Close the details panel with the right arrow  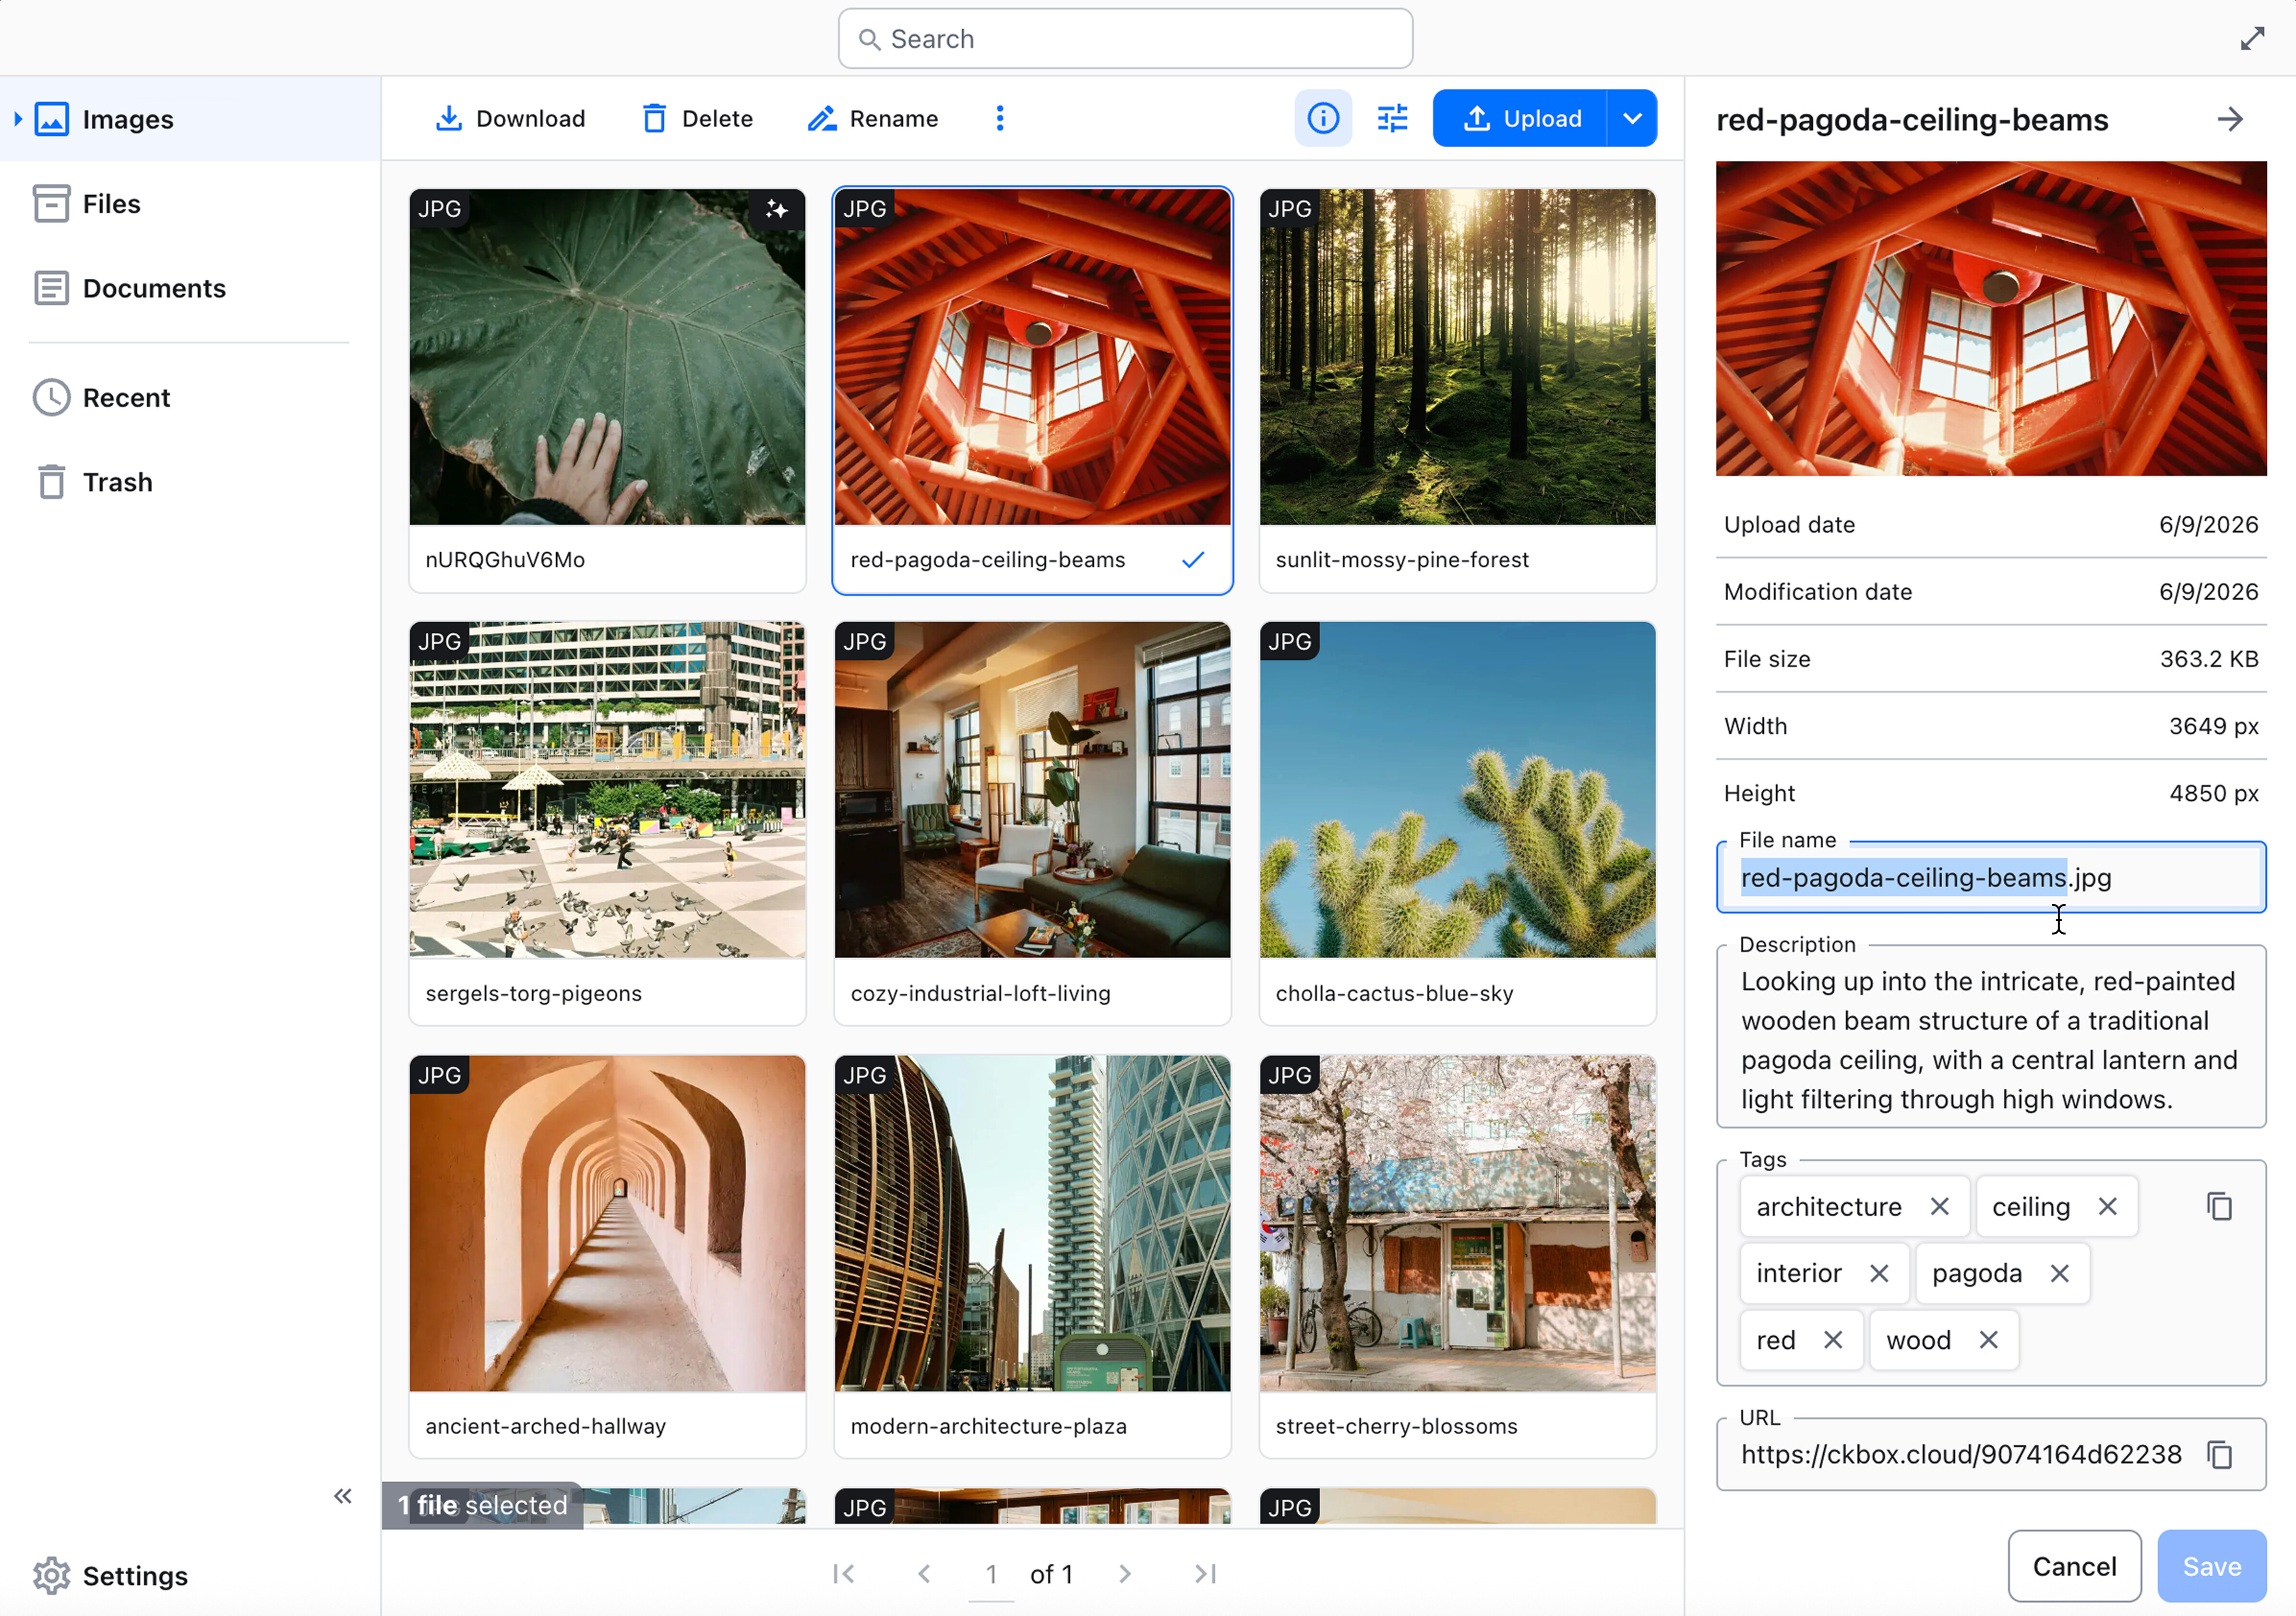(2230, 120)
